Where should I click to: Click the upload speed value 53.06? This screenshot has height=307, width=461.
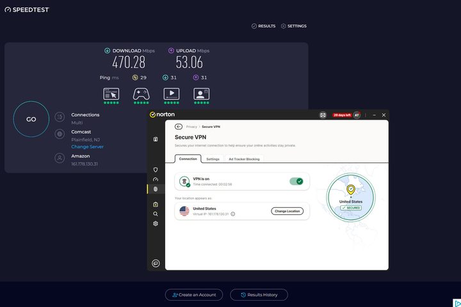[x=190, y=62]
